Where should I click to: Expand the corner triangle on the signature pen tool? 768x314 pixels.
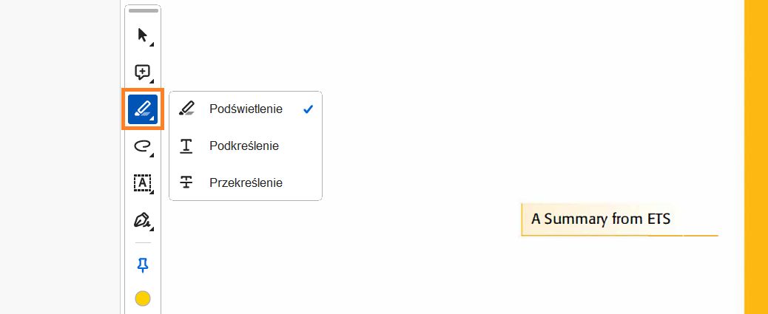pos(152,230)
